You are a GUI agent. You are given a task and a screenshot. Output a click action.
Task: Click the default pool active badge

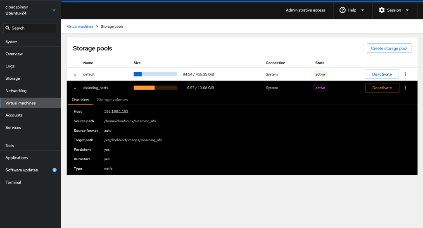[x=320, y=74]
